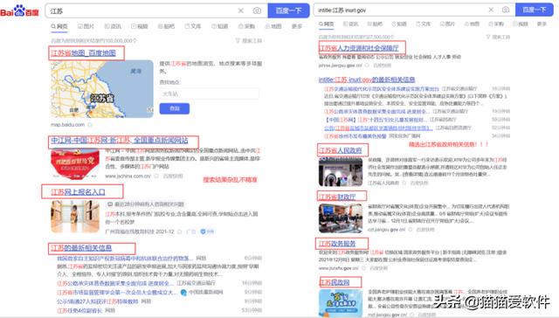The width and height of the screenshot is (559, 318).
Task: Switch to 地图 tab on the left page
Action: 273,26
